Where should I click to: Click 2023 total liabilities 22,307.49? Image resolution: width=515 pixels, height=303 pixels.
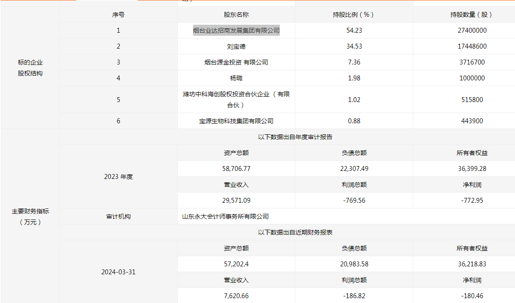click(354, 169)
